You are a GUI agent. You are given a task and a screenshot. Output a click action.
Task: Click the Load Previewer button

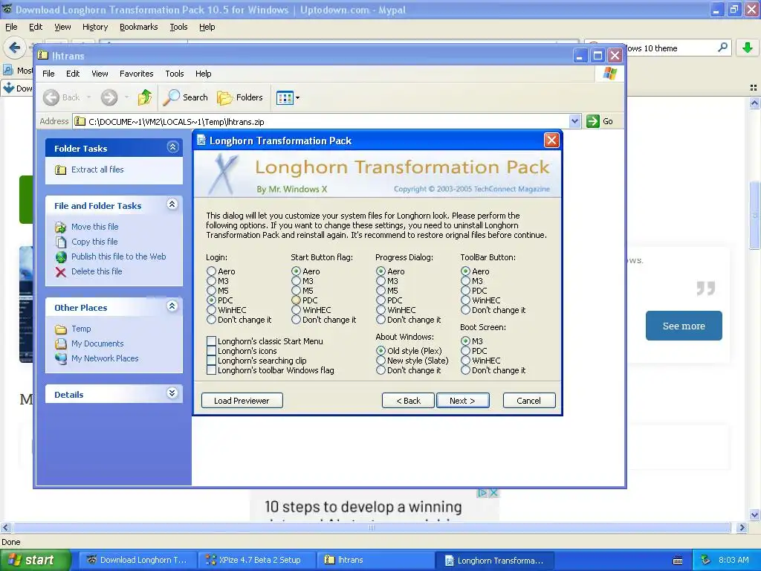[x=242, y=401]
